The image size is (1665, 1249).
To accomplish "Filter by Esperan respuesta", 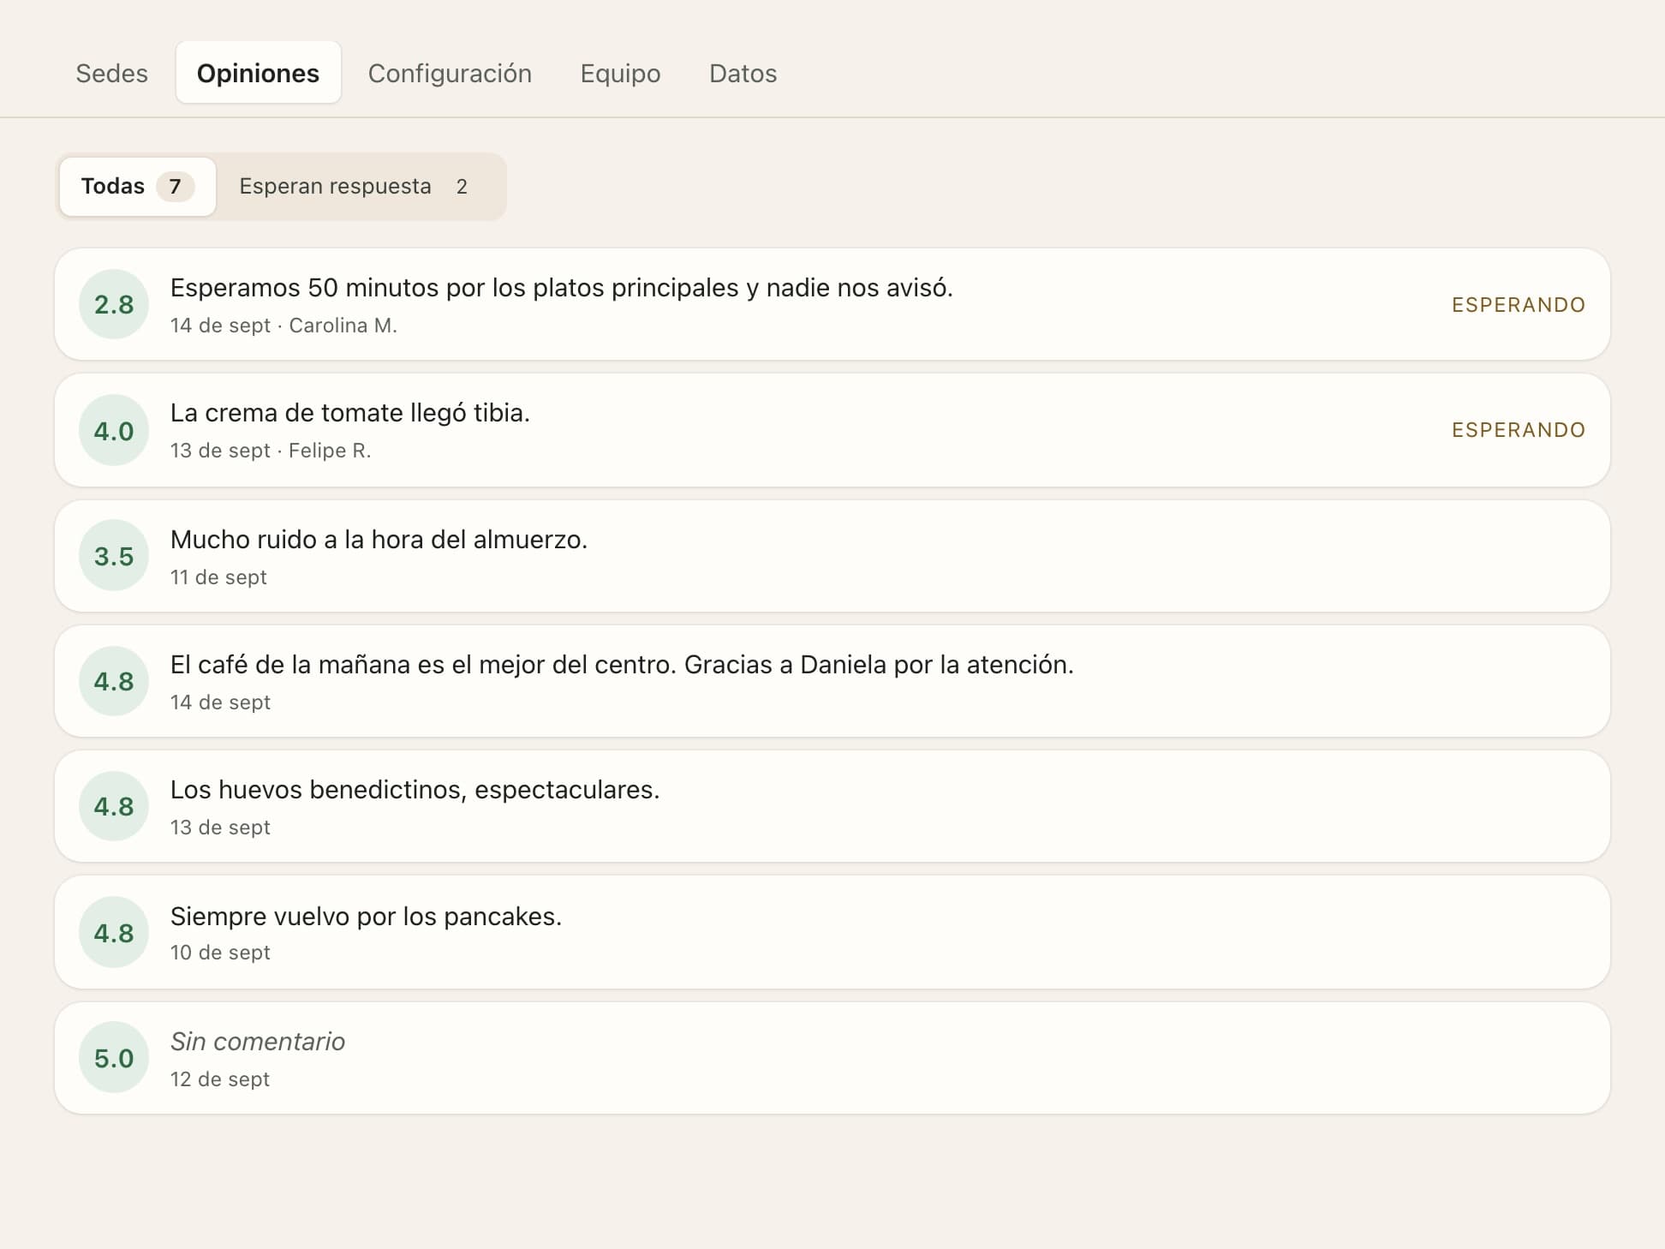I will (x=358, y=187).
